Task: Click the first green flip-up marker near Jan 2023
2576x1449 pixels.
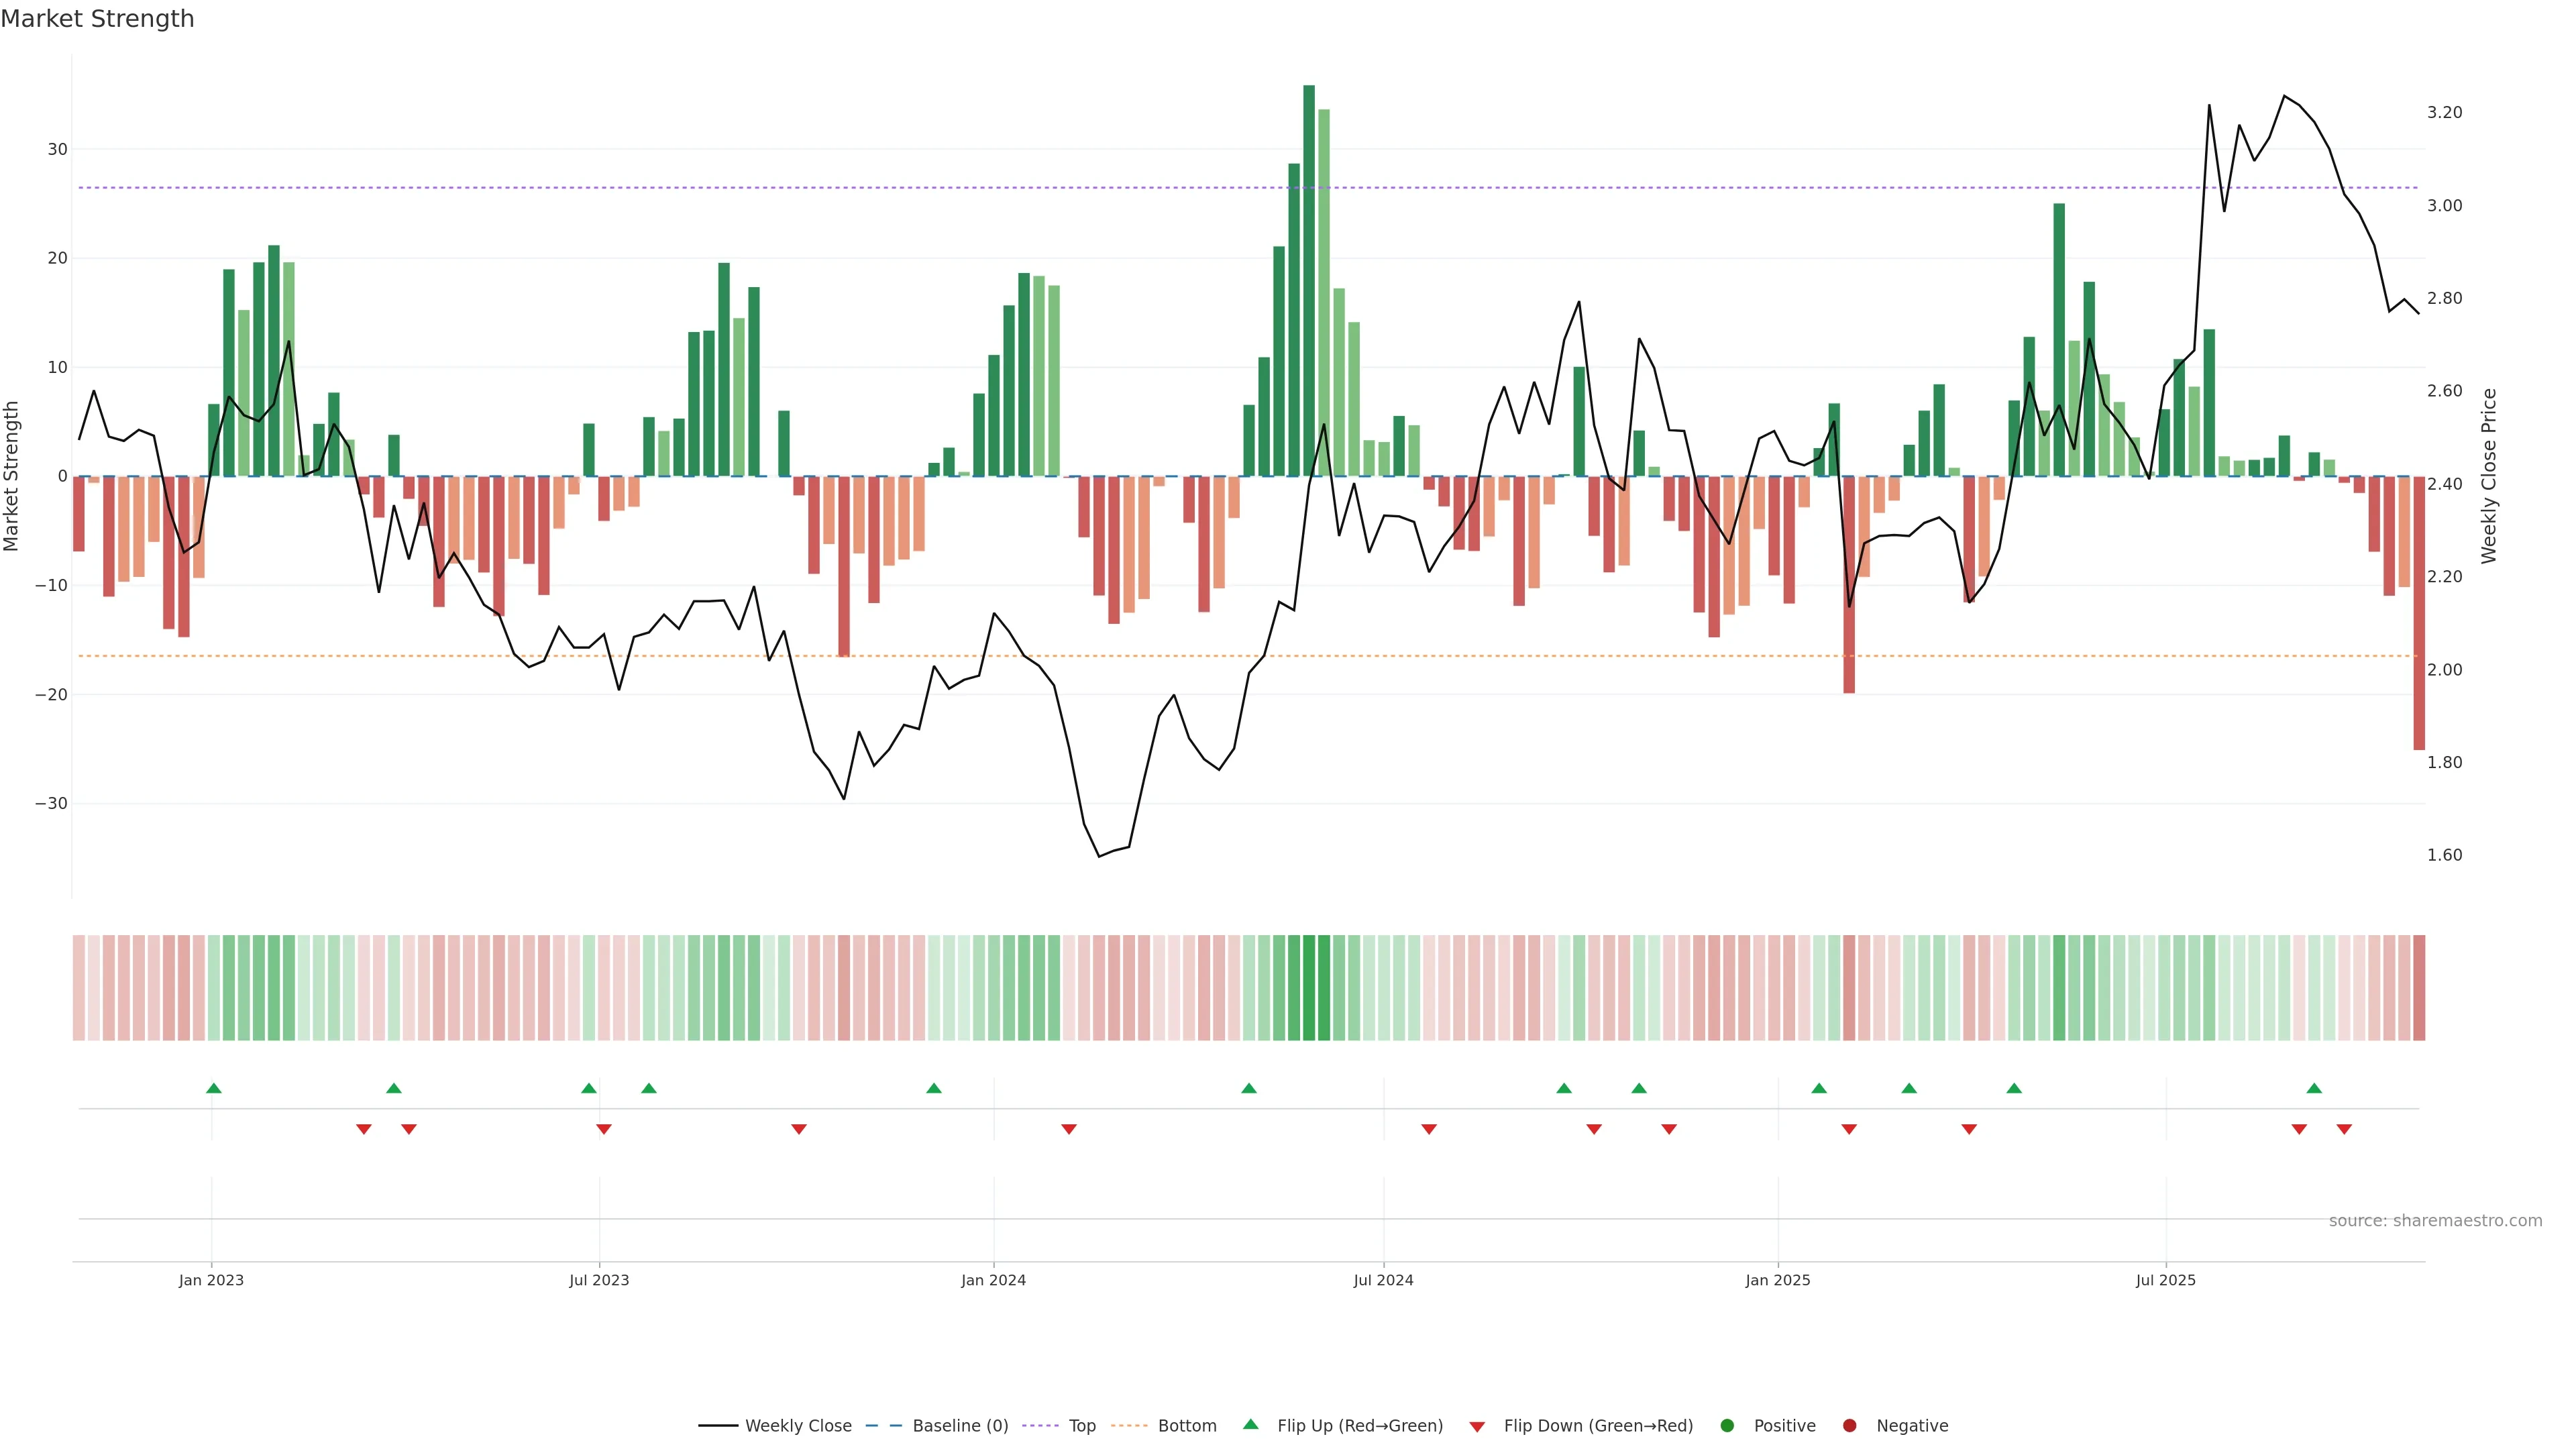Action: [213, 1088]
